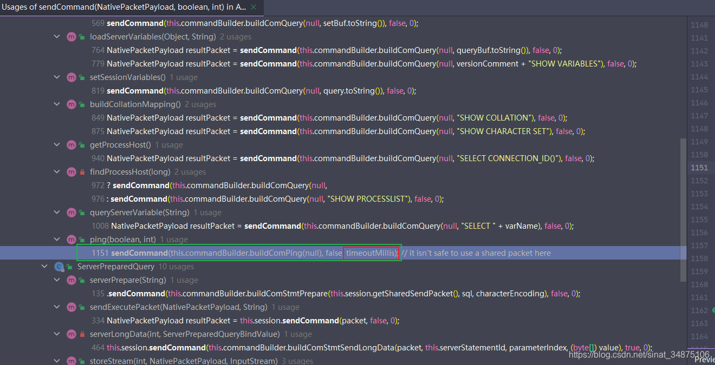Select usage line 976 SHOW PROCESSLIST

(x=268, y=199)
